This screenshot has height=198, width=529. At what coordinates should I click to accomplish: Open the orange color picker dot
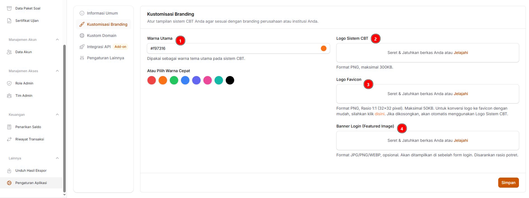(324, 48)
